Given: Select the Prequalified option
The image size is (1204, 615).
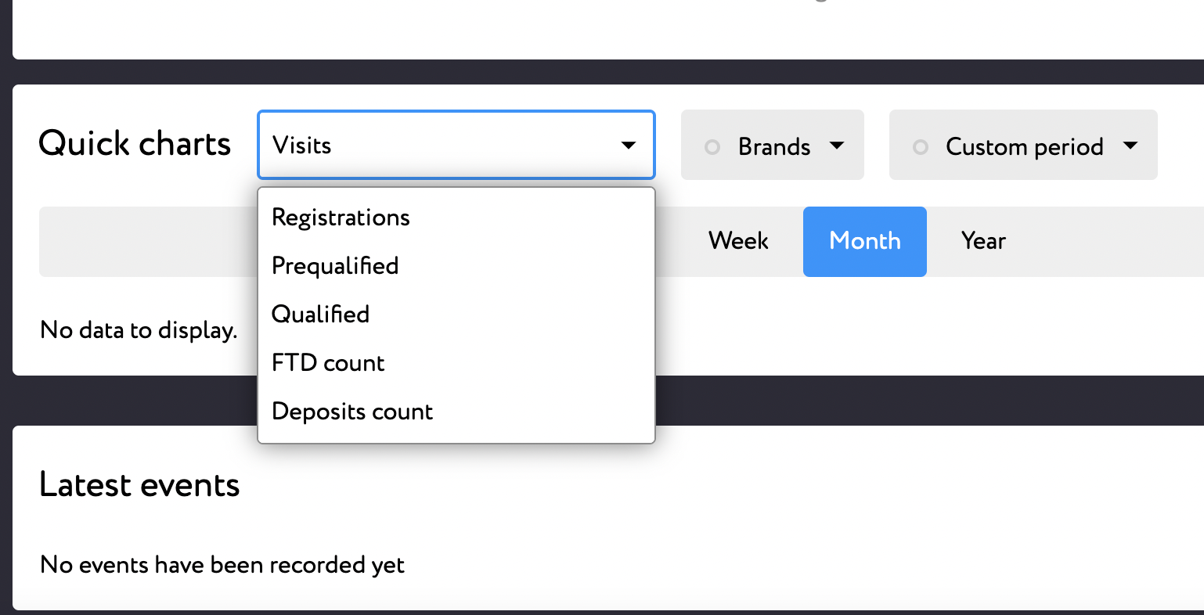Looking at the screenshot, I should click(x=335, y=266).
